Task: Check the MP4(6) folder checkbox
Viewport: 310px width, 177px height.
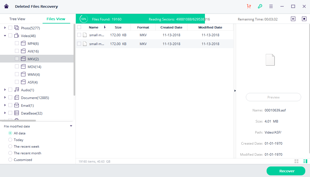Action: click(17, 43)
